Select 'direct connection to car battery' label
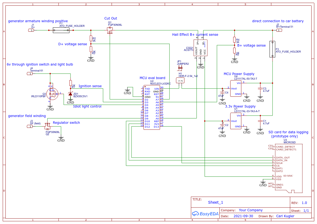The height and width of the screenshot is (224, 317). pos(278,21)
